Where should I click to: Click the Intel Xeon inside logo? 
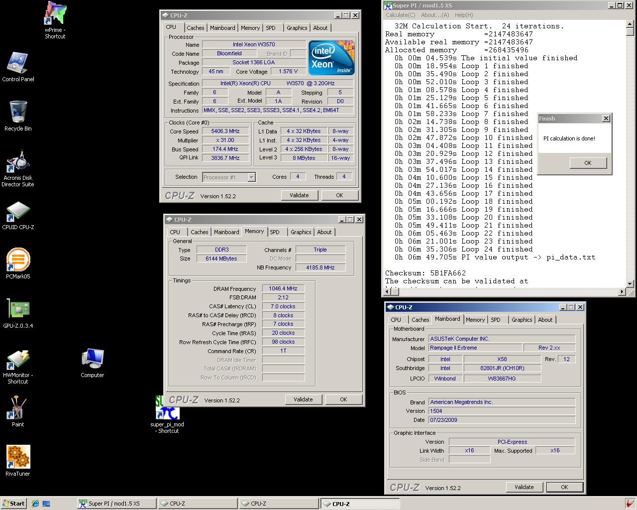click(331, 57)
